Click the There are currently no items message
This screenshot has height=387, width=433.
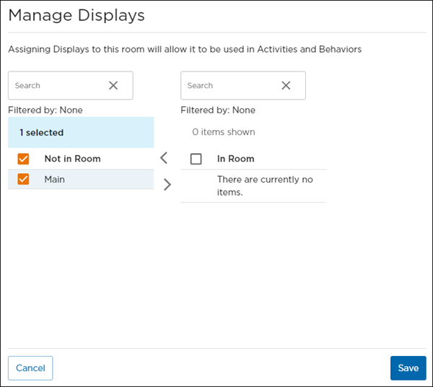(x=264, y=186)
